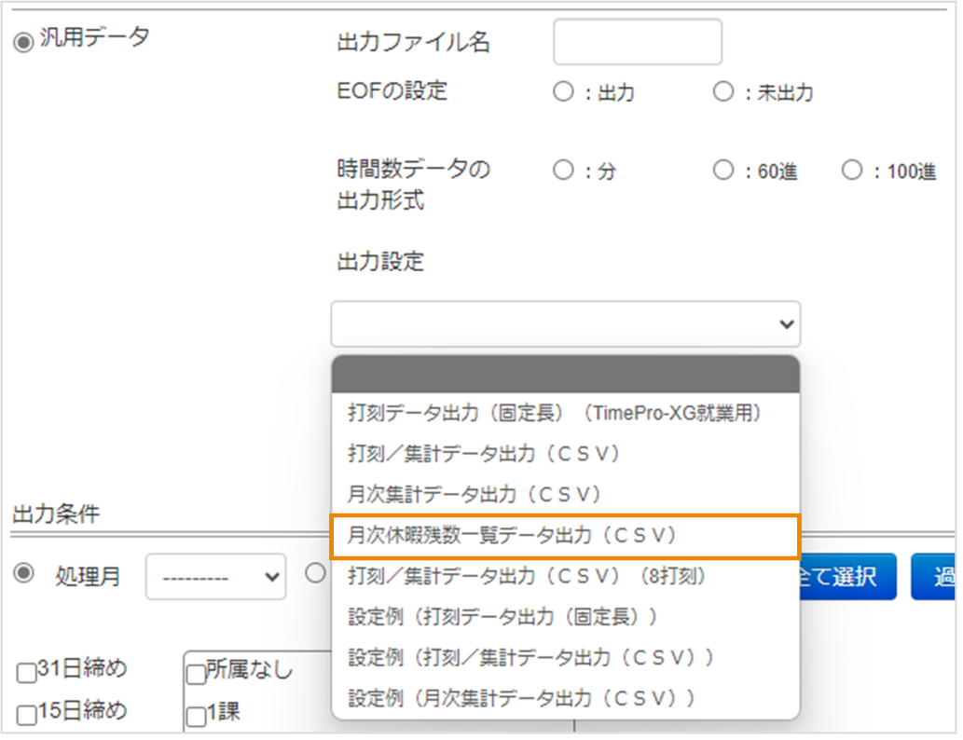Select the 汎用データ radio button

point(23,43)
